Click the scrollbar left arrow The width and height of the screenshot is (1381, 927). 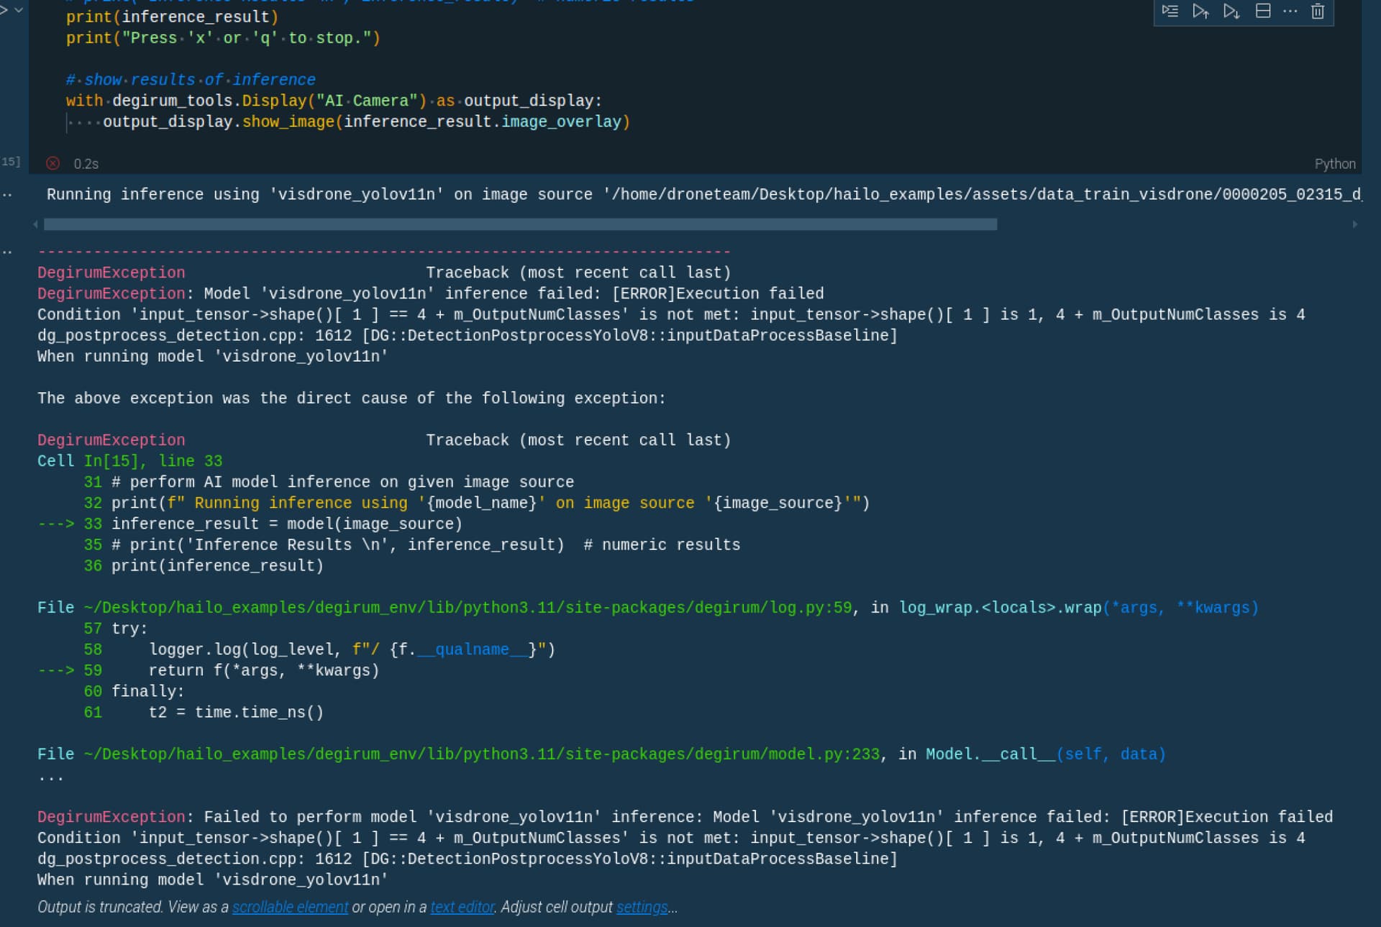pyautogui.click(x=35, y=224)
